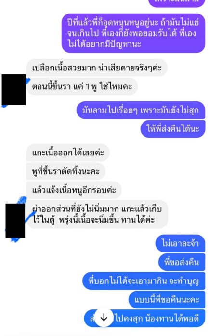The height and width of the screenshot is (336, 209).
Task: Tap the bubble 'พี่บอกไม่ได้จะเอามากิน จะทำบุญ'
Action: [x=144, y=281]
